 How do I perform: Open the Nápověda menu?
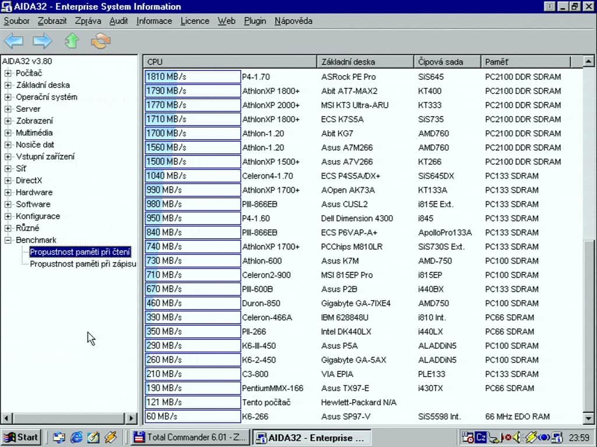click(294, 22)
